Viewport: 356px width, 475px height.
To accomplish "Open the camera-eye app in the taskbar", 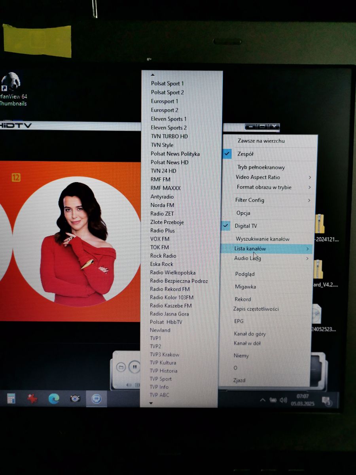I will pyautogui.click(x=75, y=399).
